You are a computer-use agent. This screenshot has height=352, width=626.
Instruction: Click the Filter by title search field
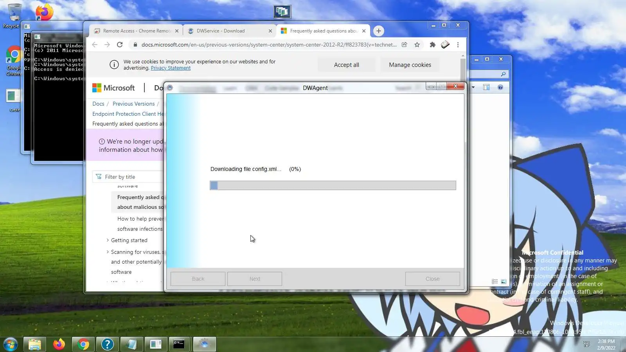(x=128, y=177)
